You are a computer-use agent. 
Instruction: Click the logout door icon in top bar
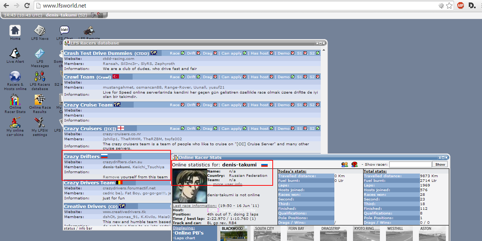[x=93, y=15]
